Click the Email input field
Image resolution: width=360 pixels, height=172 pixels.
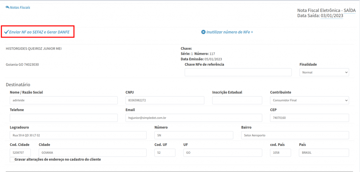point(194,118)
